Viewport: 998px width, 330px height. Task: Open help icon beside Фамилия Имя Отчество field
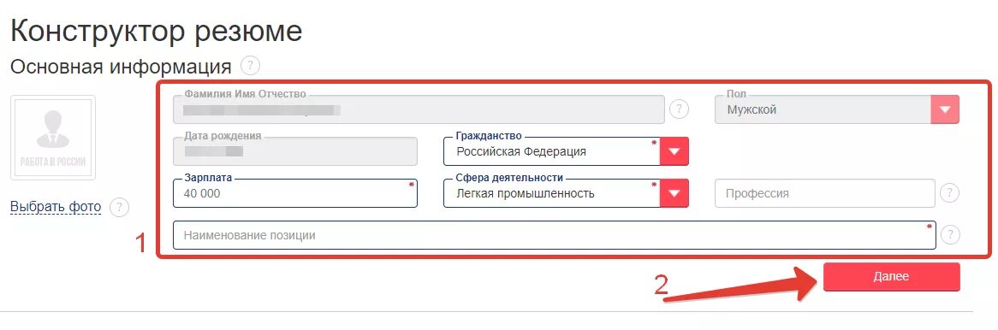pyautogui.click(x=679, y=109)
